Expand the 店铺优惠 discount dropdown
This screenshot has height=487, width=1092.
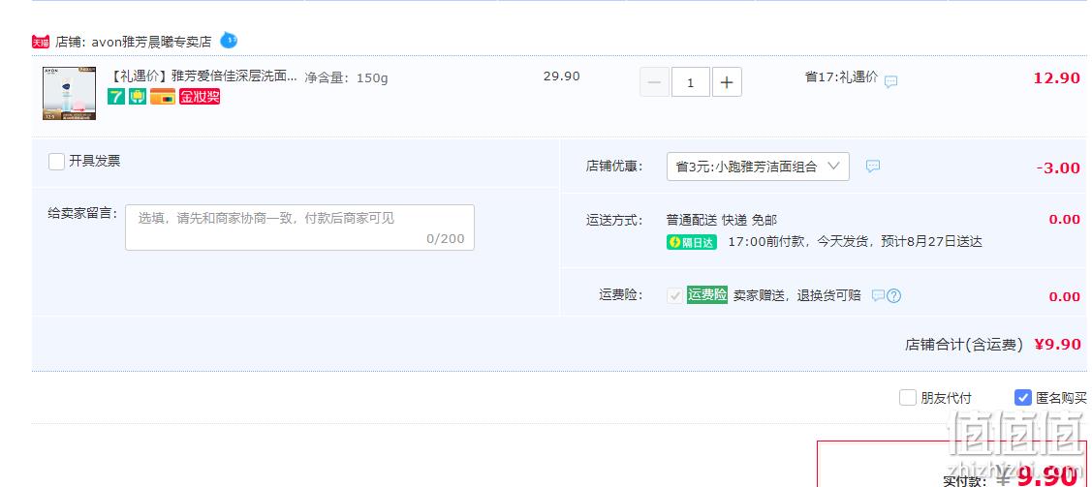point(758,167)
